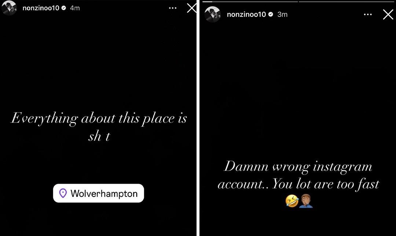
Task: Tap the laughing emoji in right story
Action: (x=292, y=201)
